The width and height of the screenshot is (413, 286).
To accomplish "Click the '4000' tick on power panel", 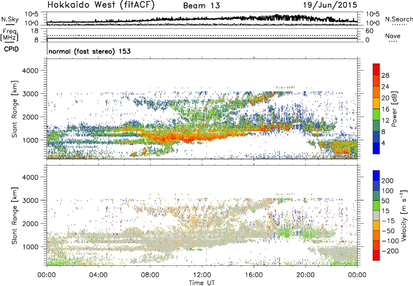I will click(x=30, y=71).
